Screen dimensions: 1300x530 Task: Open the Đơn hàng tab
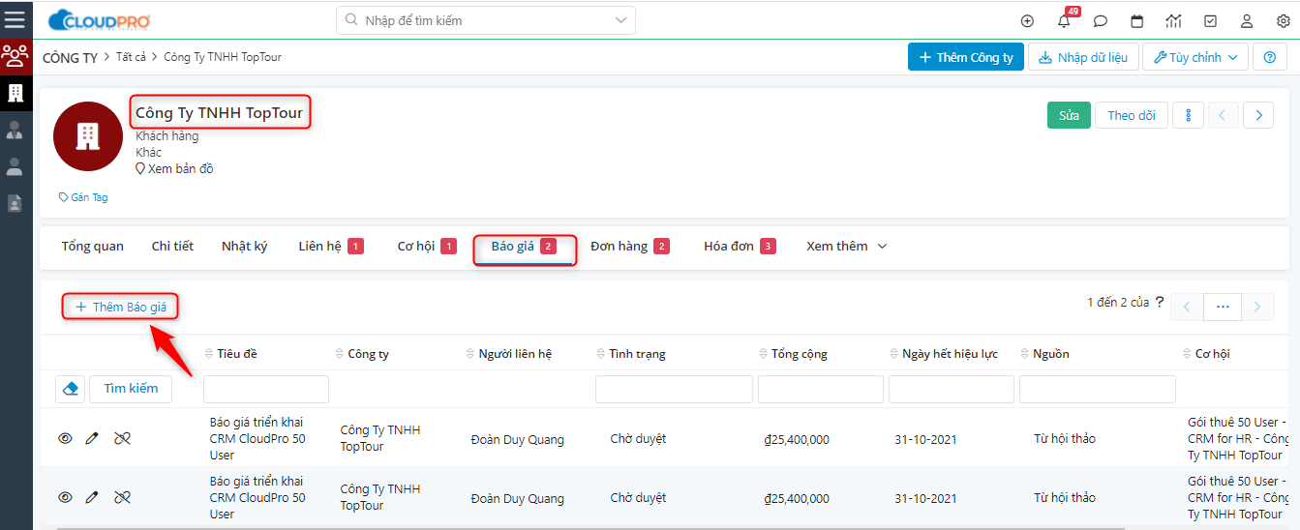(629, 246)
